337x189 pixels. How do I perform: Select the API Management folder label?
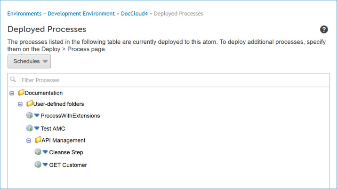[x=64, y=140]
